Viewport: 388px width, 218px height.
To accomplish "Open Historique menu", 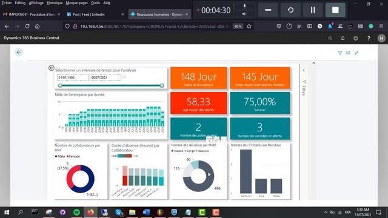I will [x=55, y=3].
